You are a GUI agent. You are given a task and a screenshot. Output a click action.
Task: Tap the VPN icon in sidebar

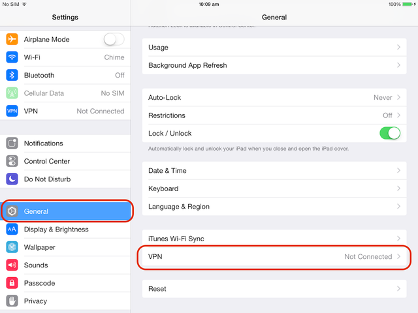tap(12, 111)
